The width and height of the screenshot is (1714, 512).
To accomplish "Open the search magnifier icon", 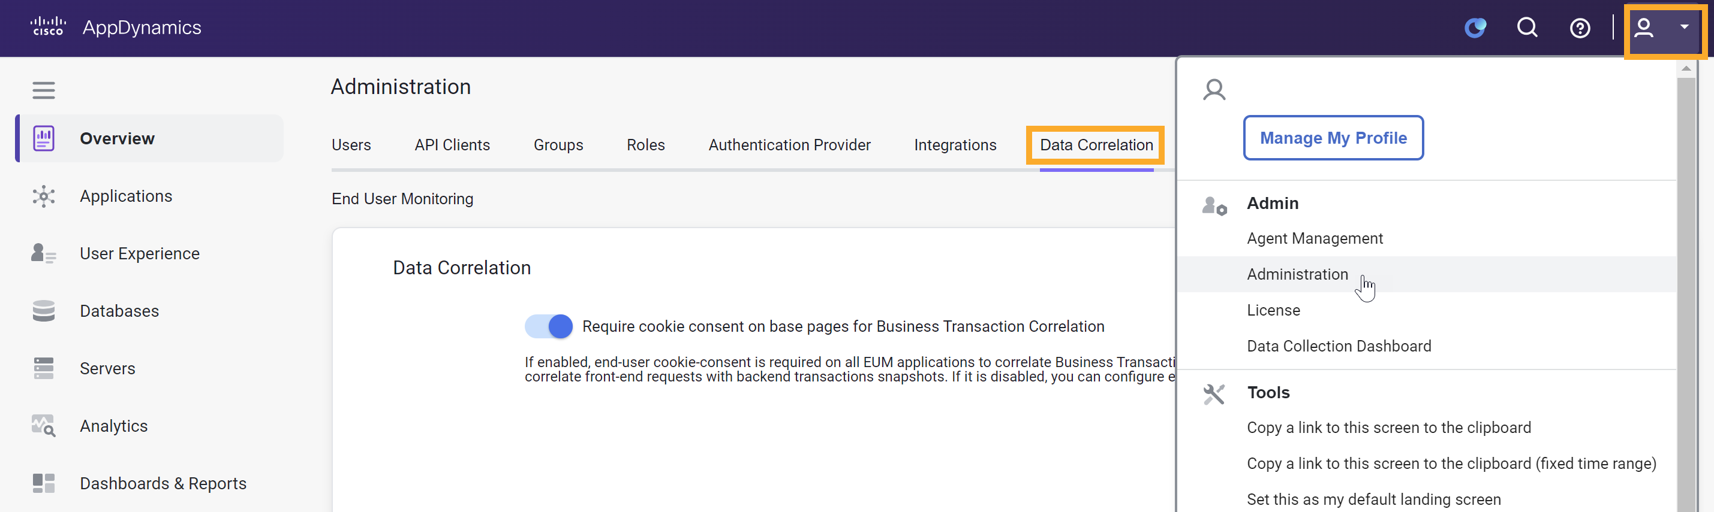I will tap(1527, 28).
